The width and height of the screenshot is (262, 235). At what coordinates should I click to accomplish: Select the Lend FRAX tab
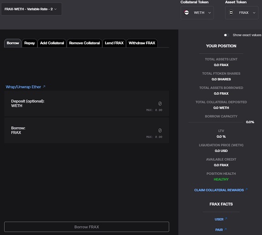[114, 43]
